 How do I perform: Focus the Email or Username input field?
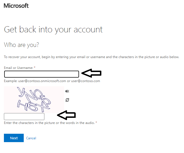pos(42,74)
